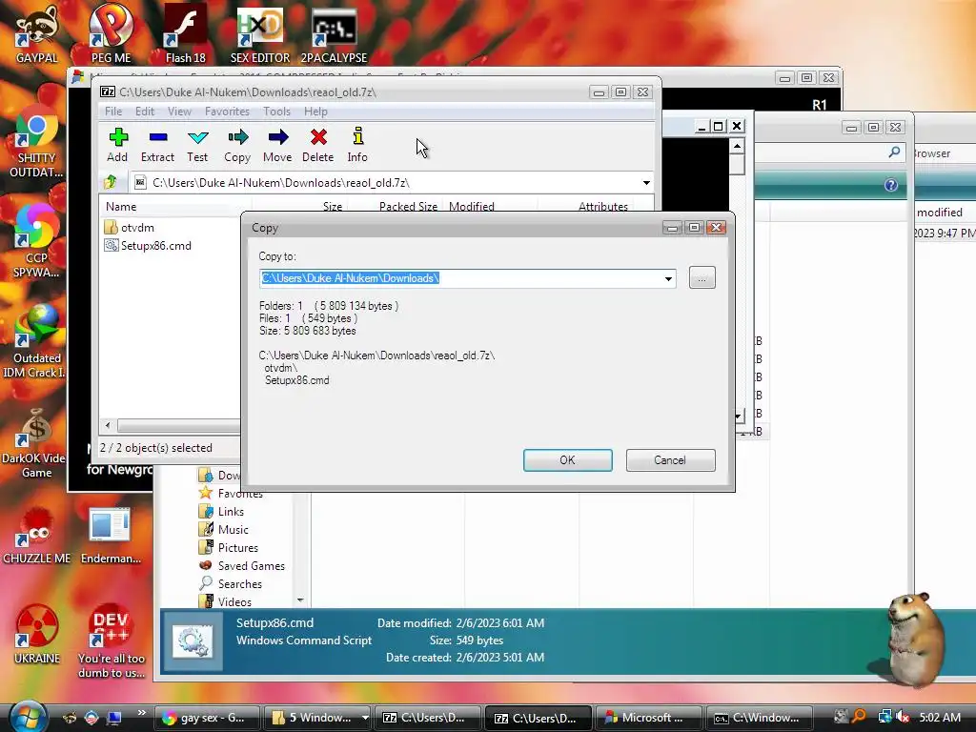Switch to the gay sex - G... Chrome taskbar button
976x732 pixels.
(x=206, y=718)
